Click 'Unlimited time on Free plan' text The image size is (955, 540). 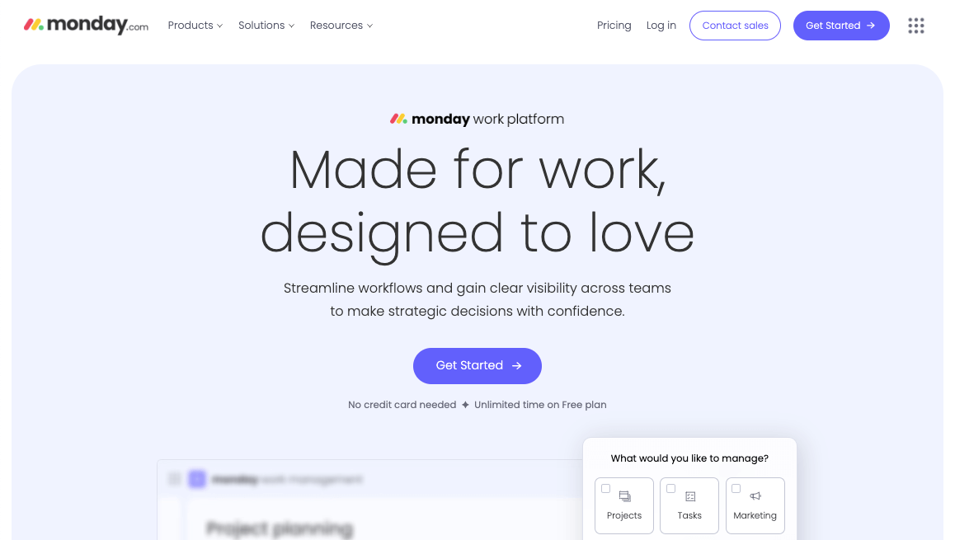(x=540, y=405)
